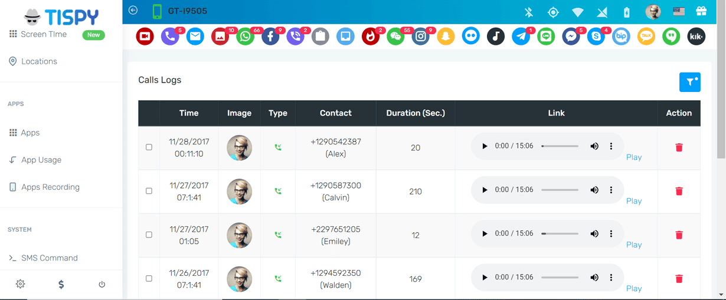The height and width of the screenshot is (300, 726).
Task: Click the Play link for Alex call
Action: pos(634,157)
